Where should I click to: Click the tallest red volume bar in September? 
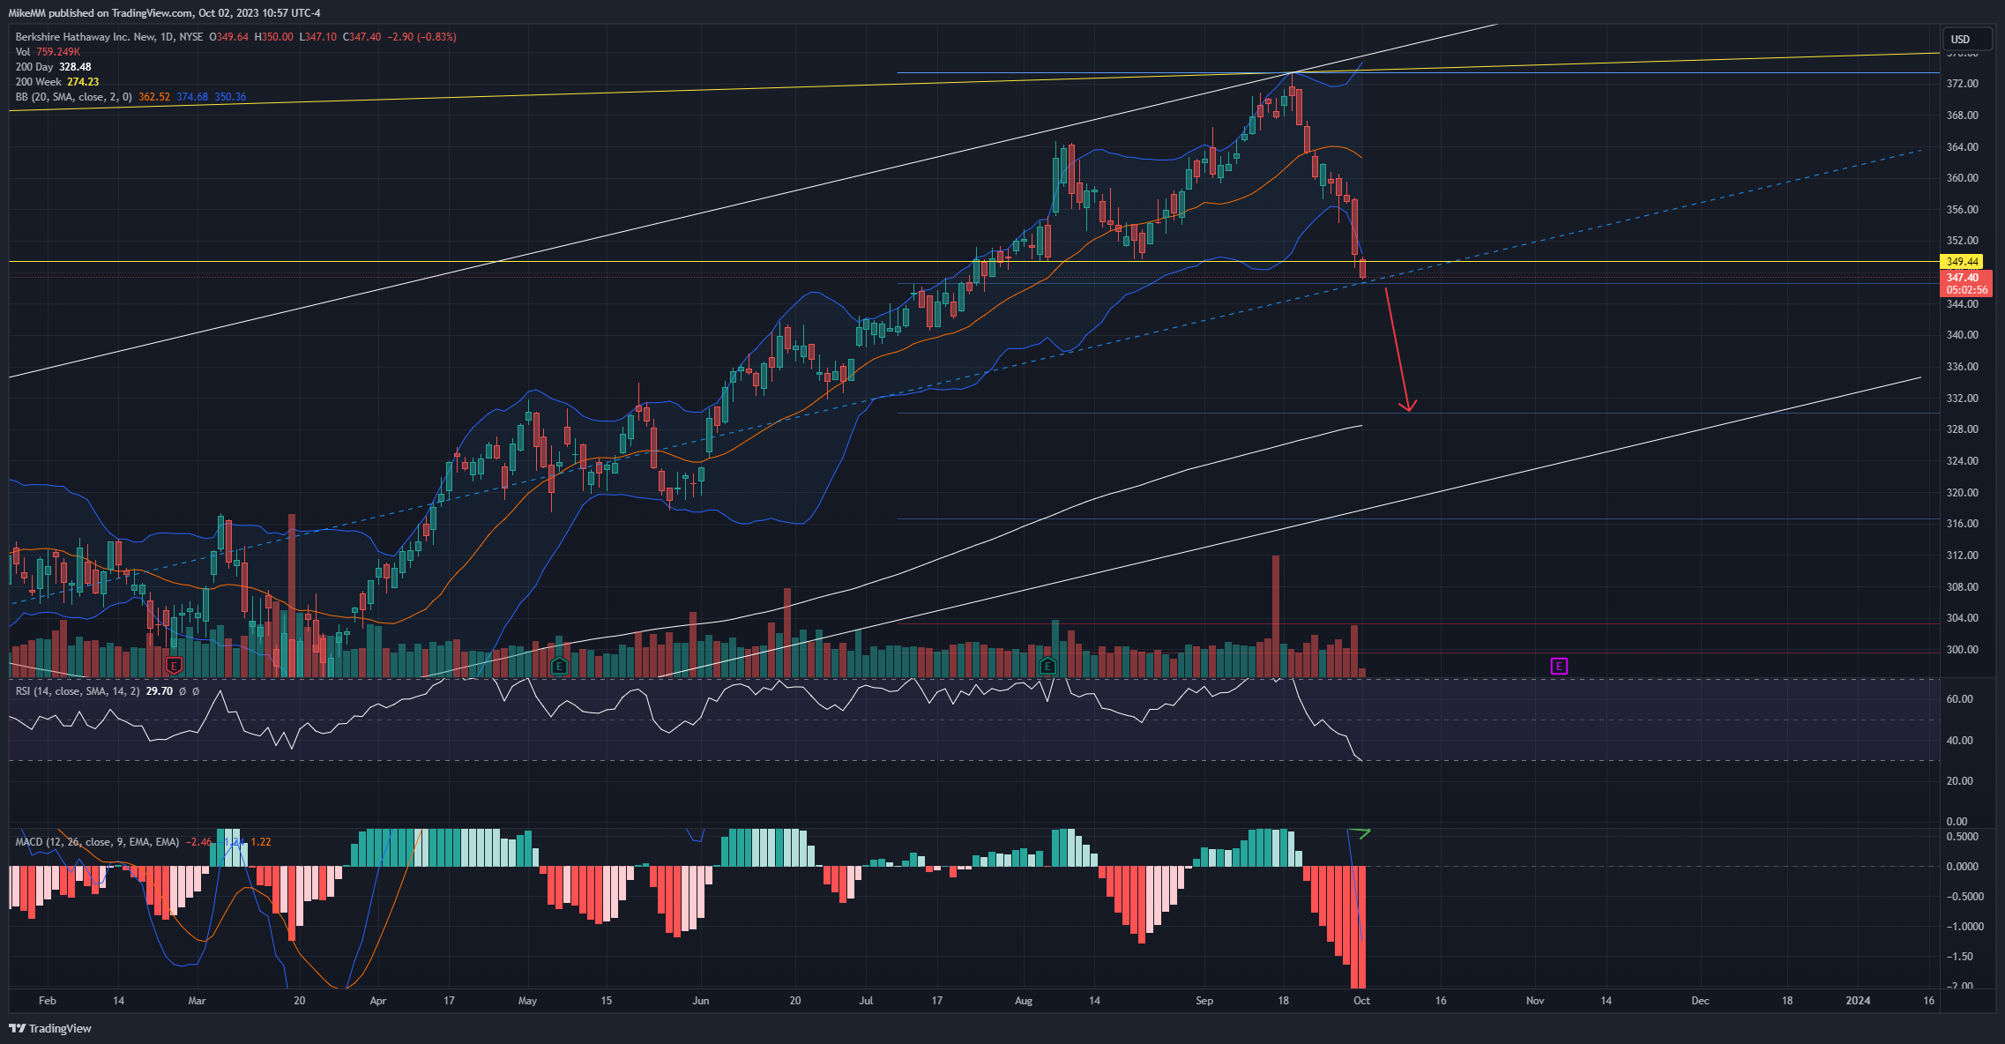[x=1275, y=616]
